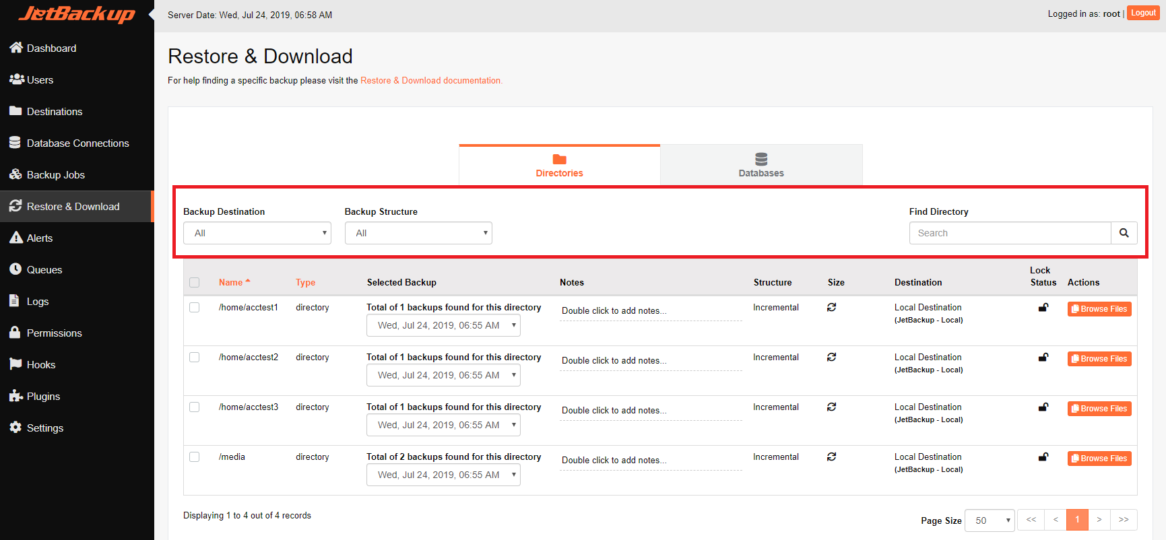Open Destinations from sidebar menu

pos(77,111)
